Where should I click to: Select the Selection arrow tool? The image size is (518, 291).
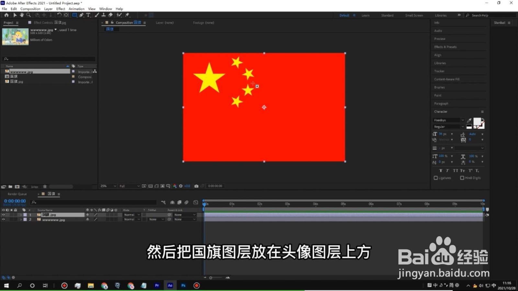coord(15,15)
